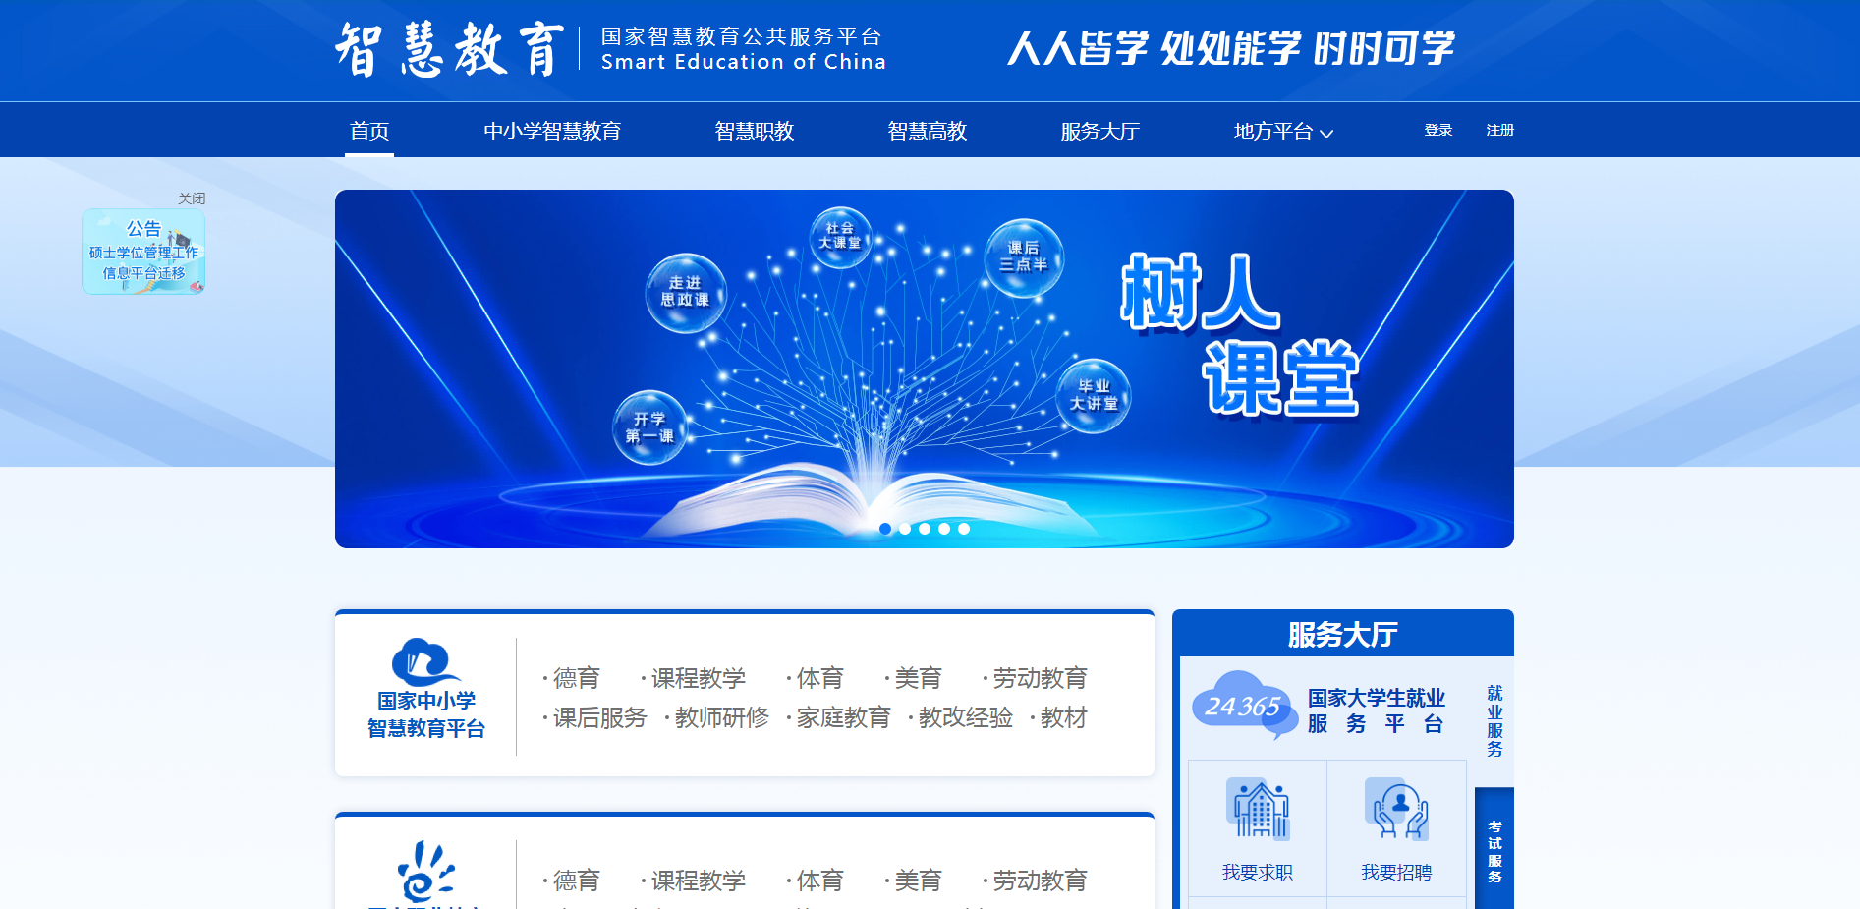This screenshot has width=1860, height=909.
Task: Click 国家大学生就业服务平台 title
Action: point(1376,710)
